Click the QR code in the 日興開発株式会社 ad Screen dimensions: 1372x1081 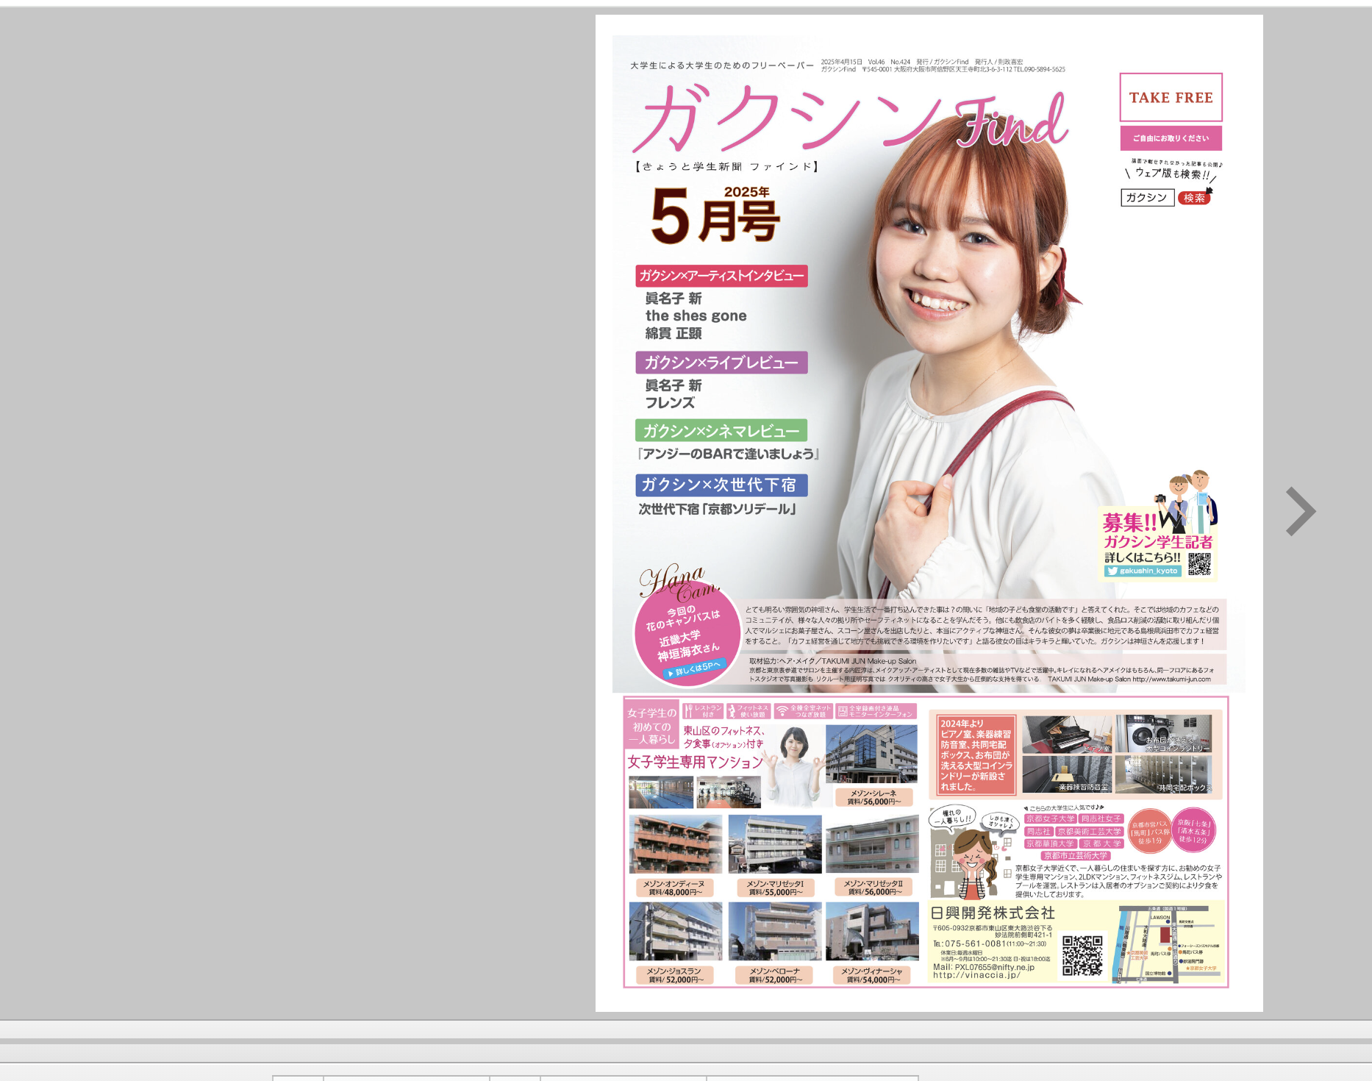pos(1082,955)
